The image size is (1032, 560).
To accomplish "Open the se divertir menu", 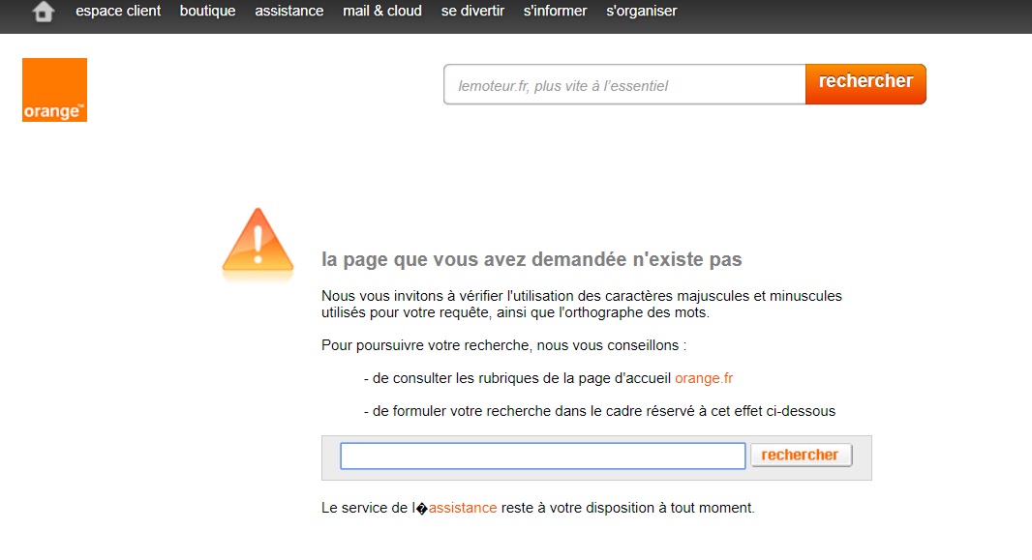I will click(472, 12).
